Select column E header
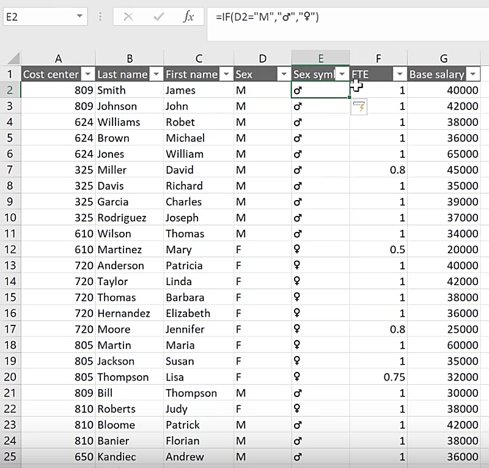Screen dimensions: 489x468 pyautogui.click(x=320, y=58)
